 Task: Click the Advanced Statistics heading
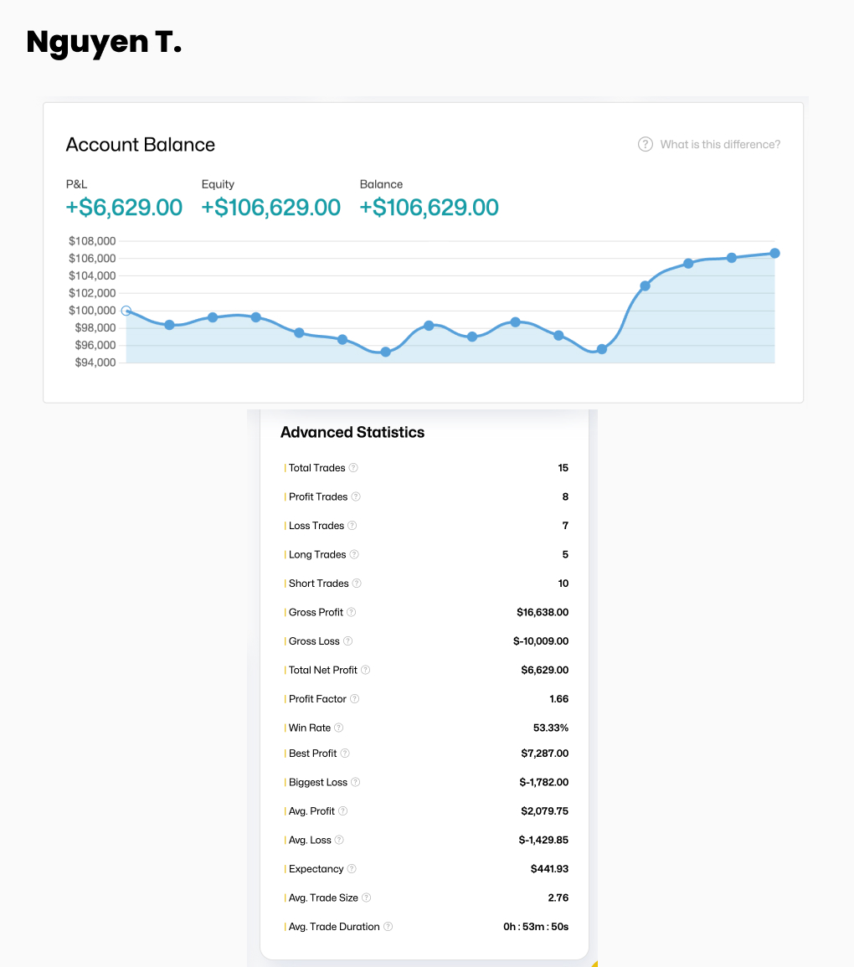point(352,432)
